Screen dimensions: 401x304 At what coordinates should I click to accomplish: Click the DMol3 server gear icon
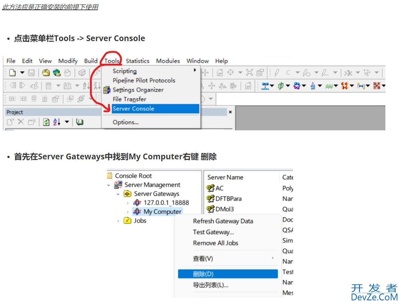(x=210, y=209)
